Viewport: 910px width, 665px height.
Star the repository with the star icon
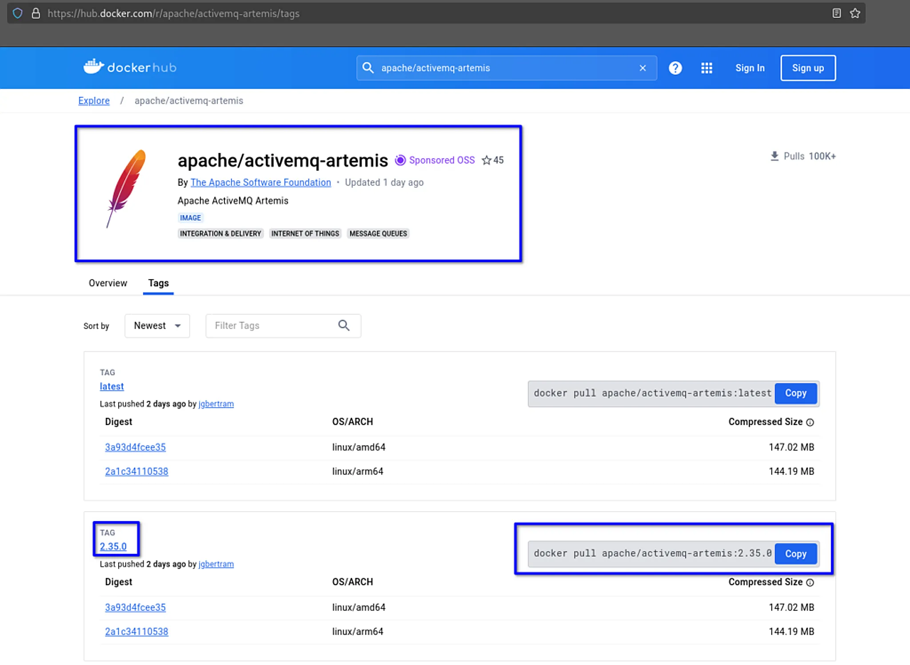tap(487, 160)
